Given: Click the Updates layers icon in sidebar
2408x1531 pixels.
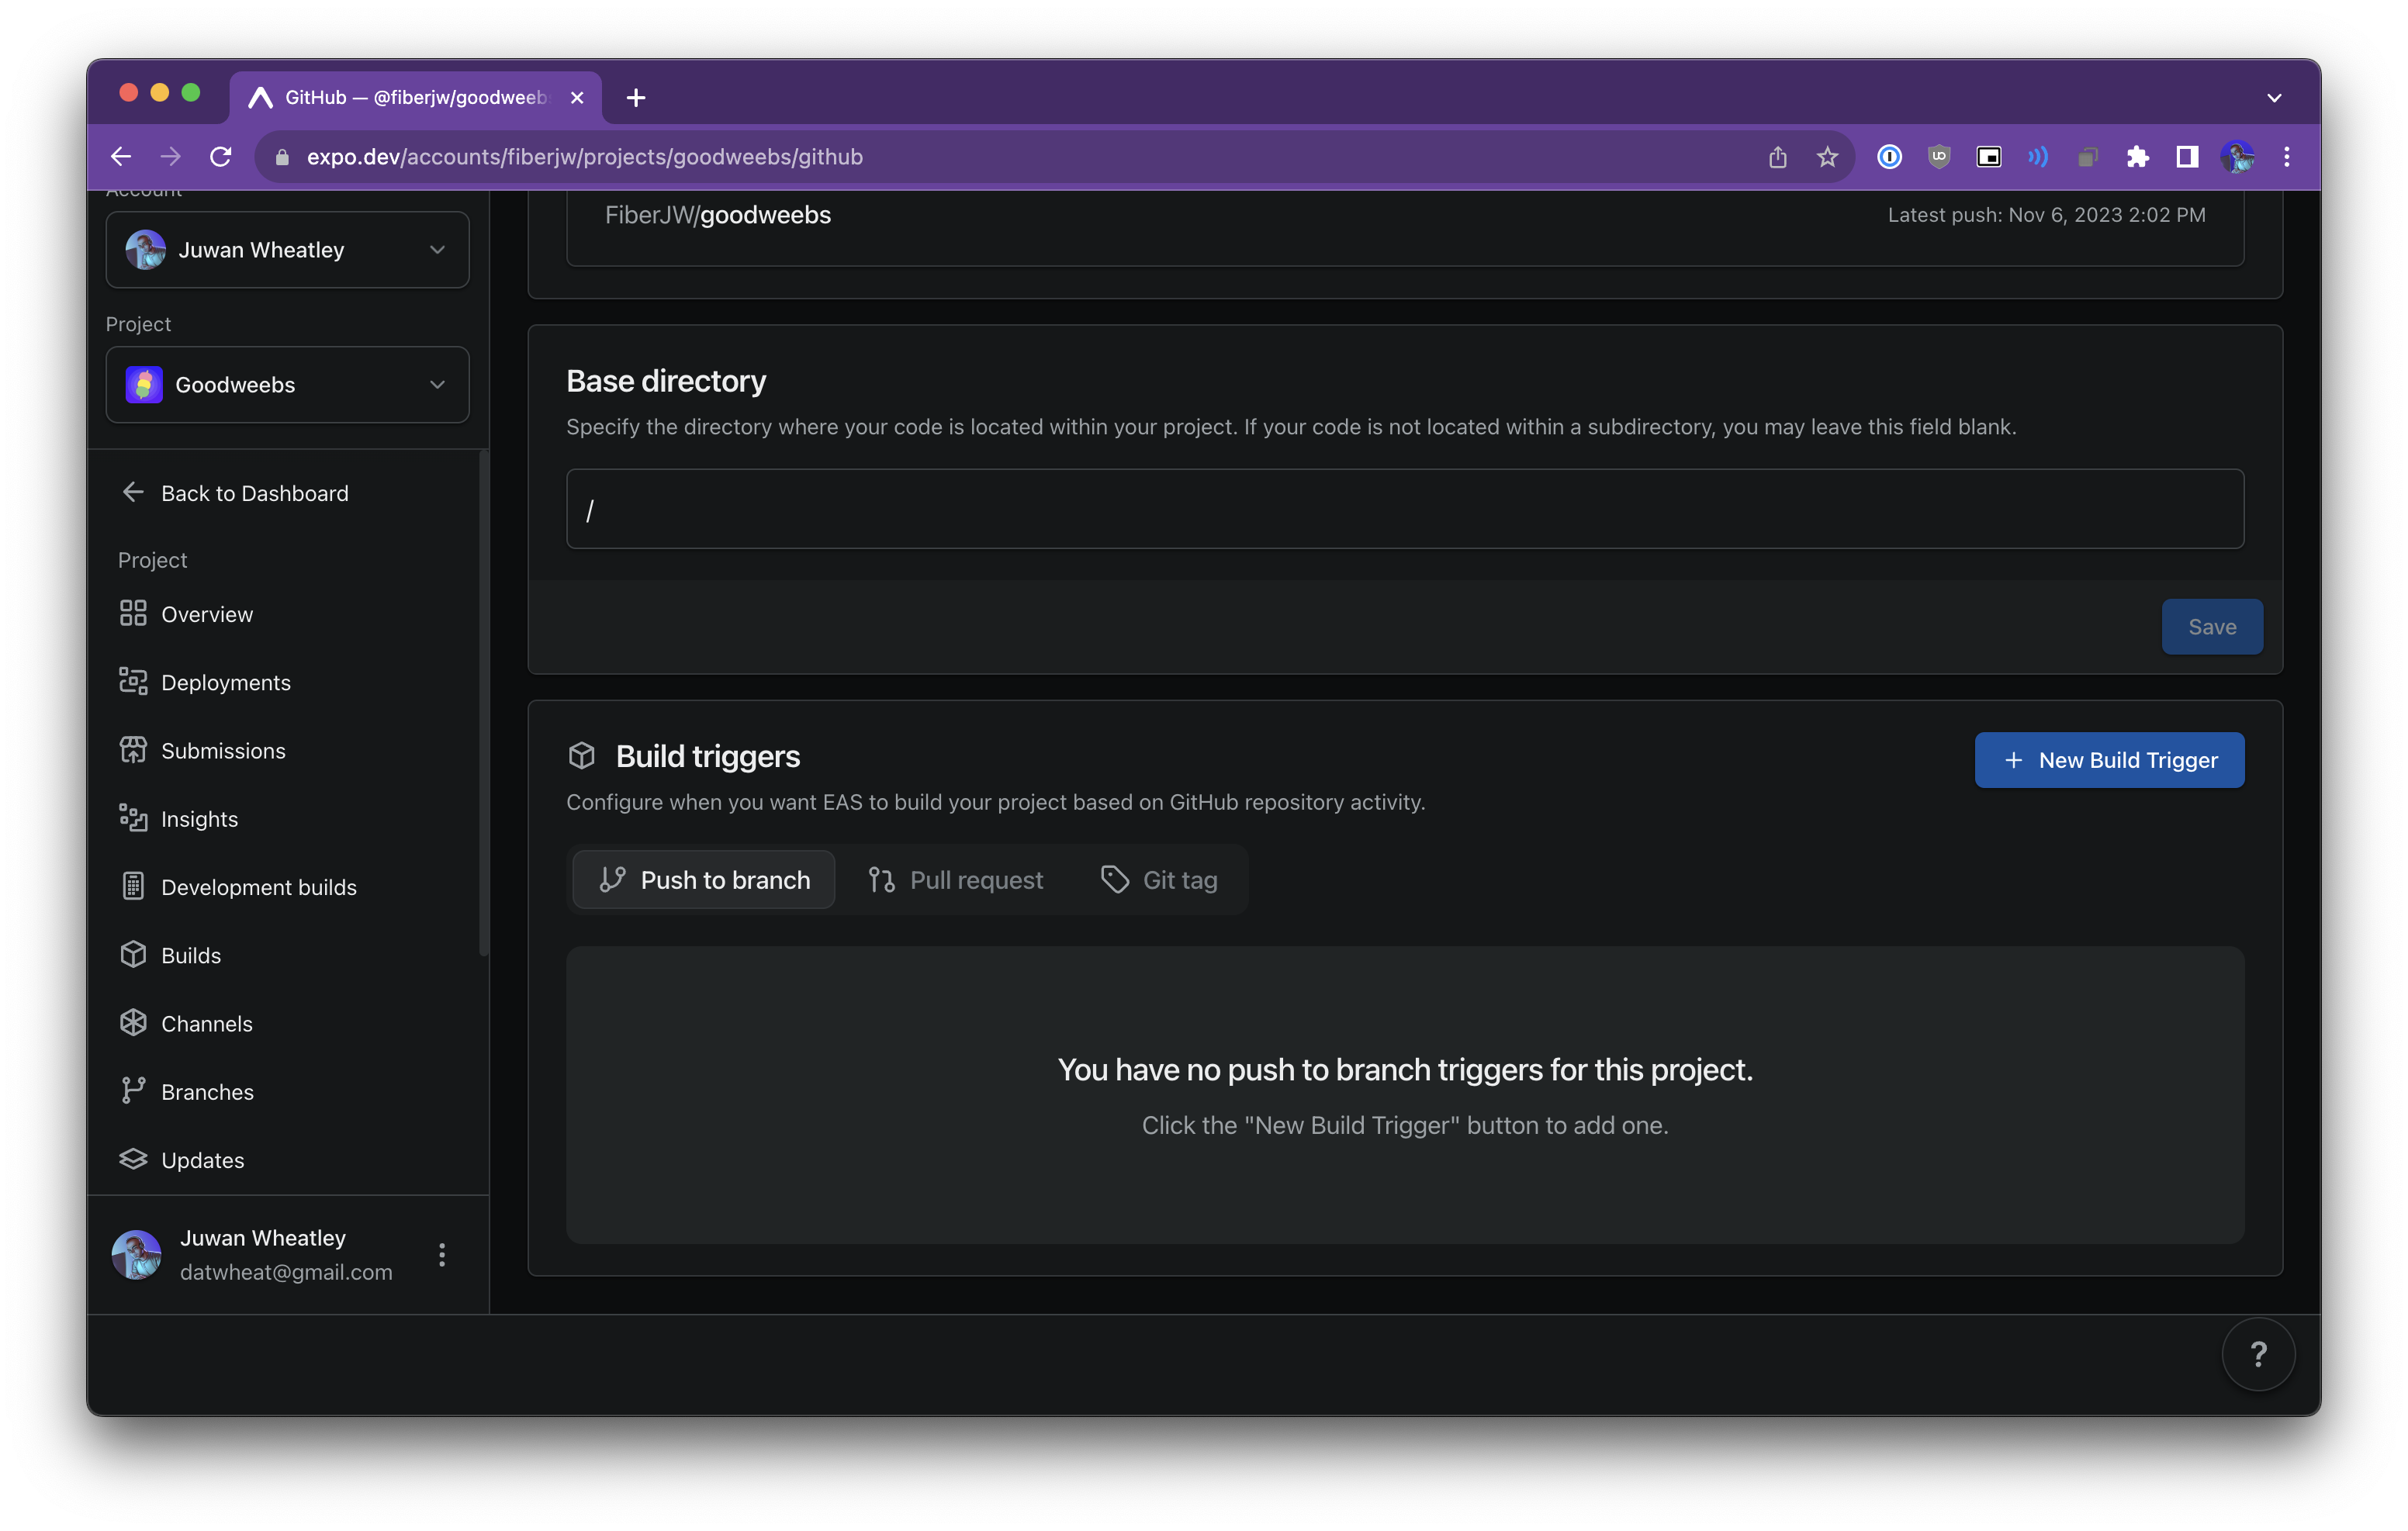Looking at the screenshot, I should coord(133,1159).
